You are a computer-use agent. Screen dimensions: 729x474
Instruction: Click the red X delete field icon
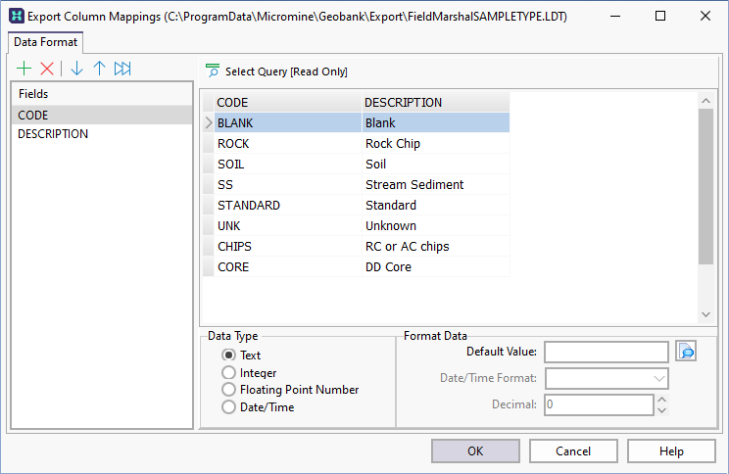point(47,69)
